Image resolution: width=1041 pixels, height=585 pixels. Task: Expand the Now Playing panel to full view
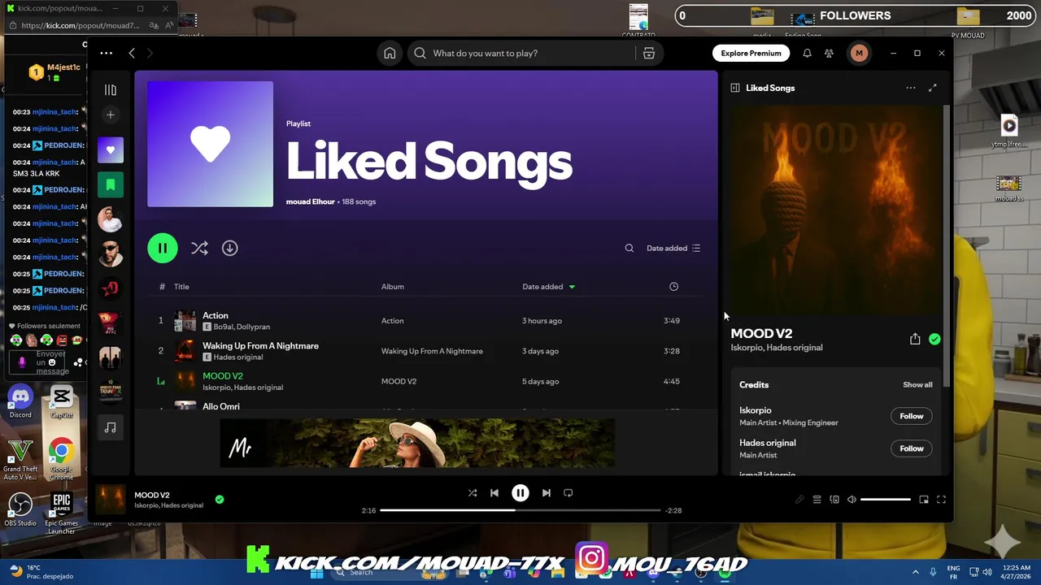point(933,88)
